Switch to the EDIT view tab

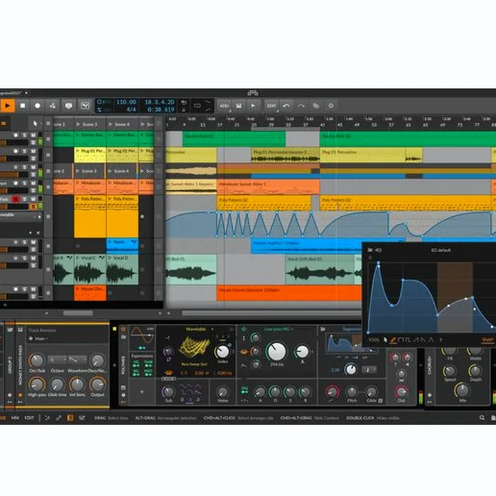coord(29,418)
